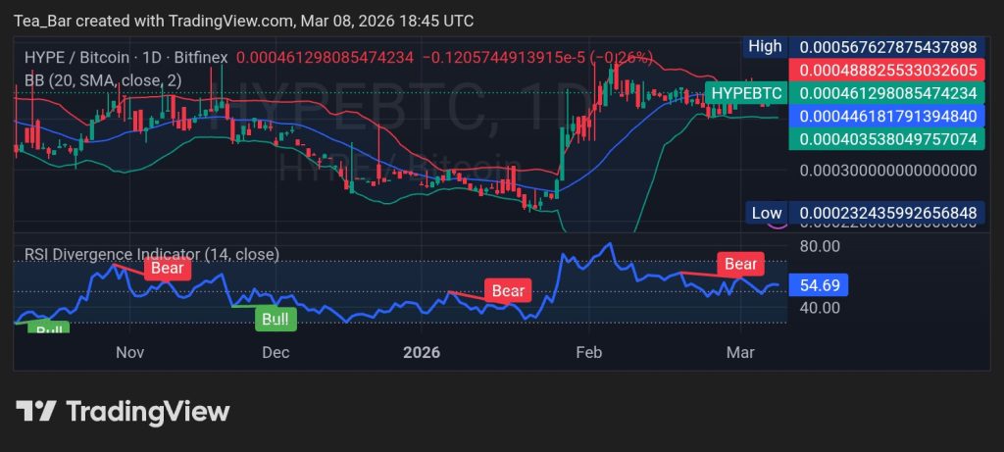Screen dimensions: 1004x452
Task: Click the TradingView wordmark text
Action: pyautogui.click(x=147, y=411)
